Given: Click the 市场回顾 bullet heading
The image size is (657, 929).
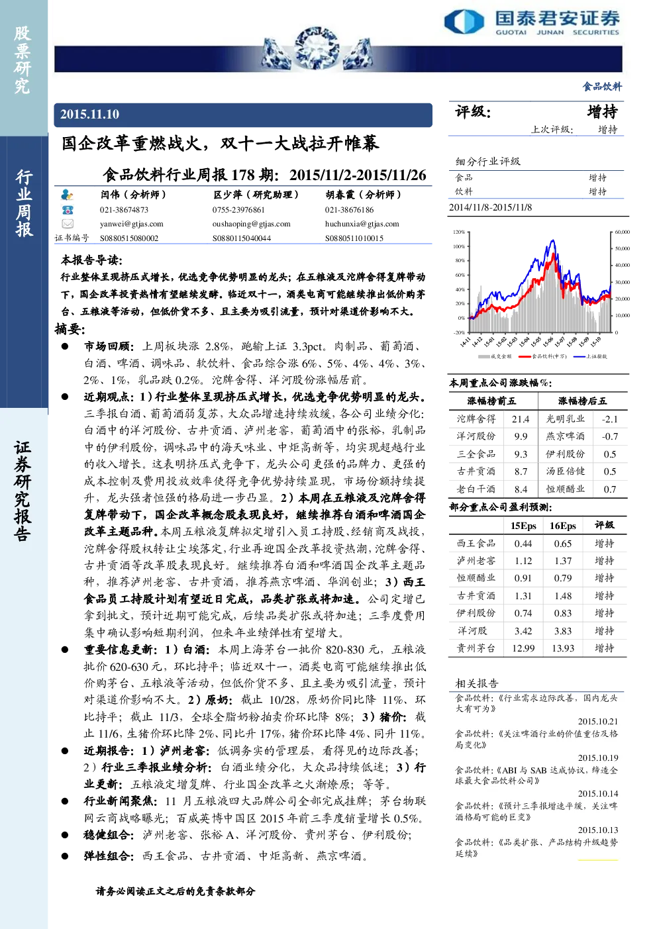Looking at the screenshot, I should pos(109,346).
